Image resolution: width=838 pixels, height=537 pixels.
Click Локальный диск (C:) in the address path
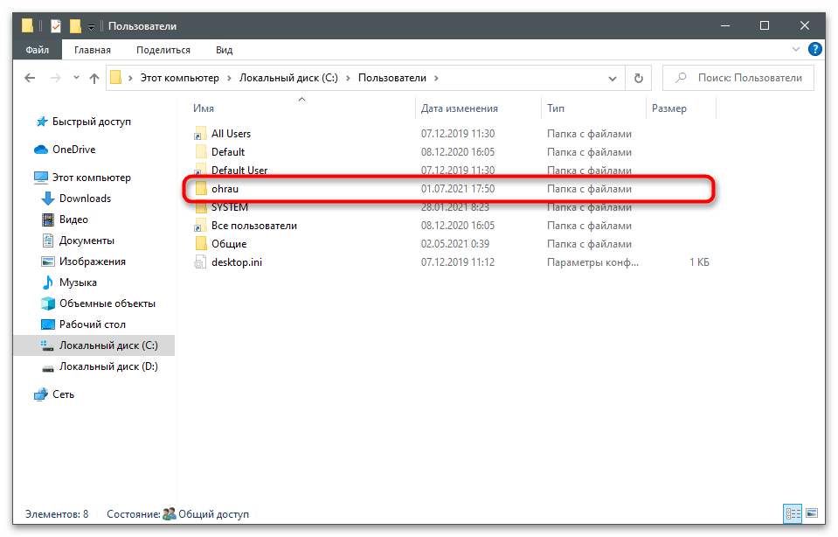click(x=288, y=78)
